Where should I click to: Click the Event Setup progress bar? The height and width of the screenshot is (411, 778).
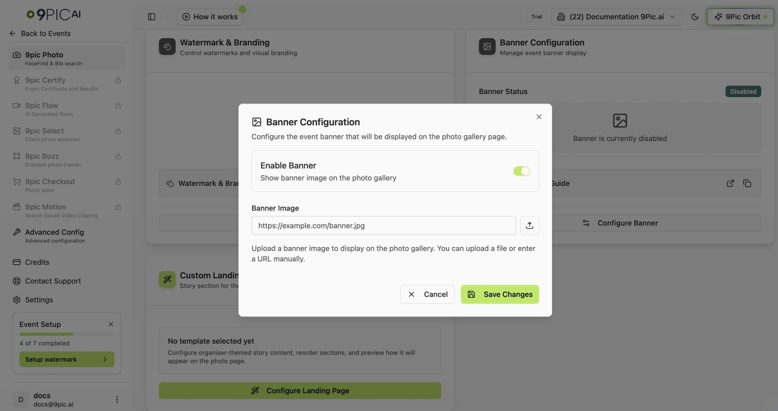[x=67, y=334]
